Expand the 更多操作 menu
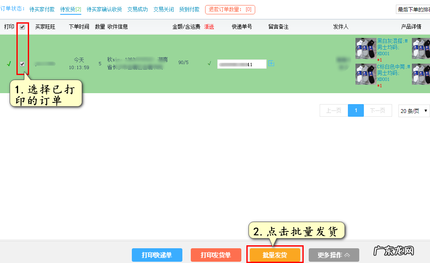This screenshot has width=430, height=263. (334, 255)
